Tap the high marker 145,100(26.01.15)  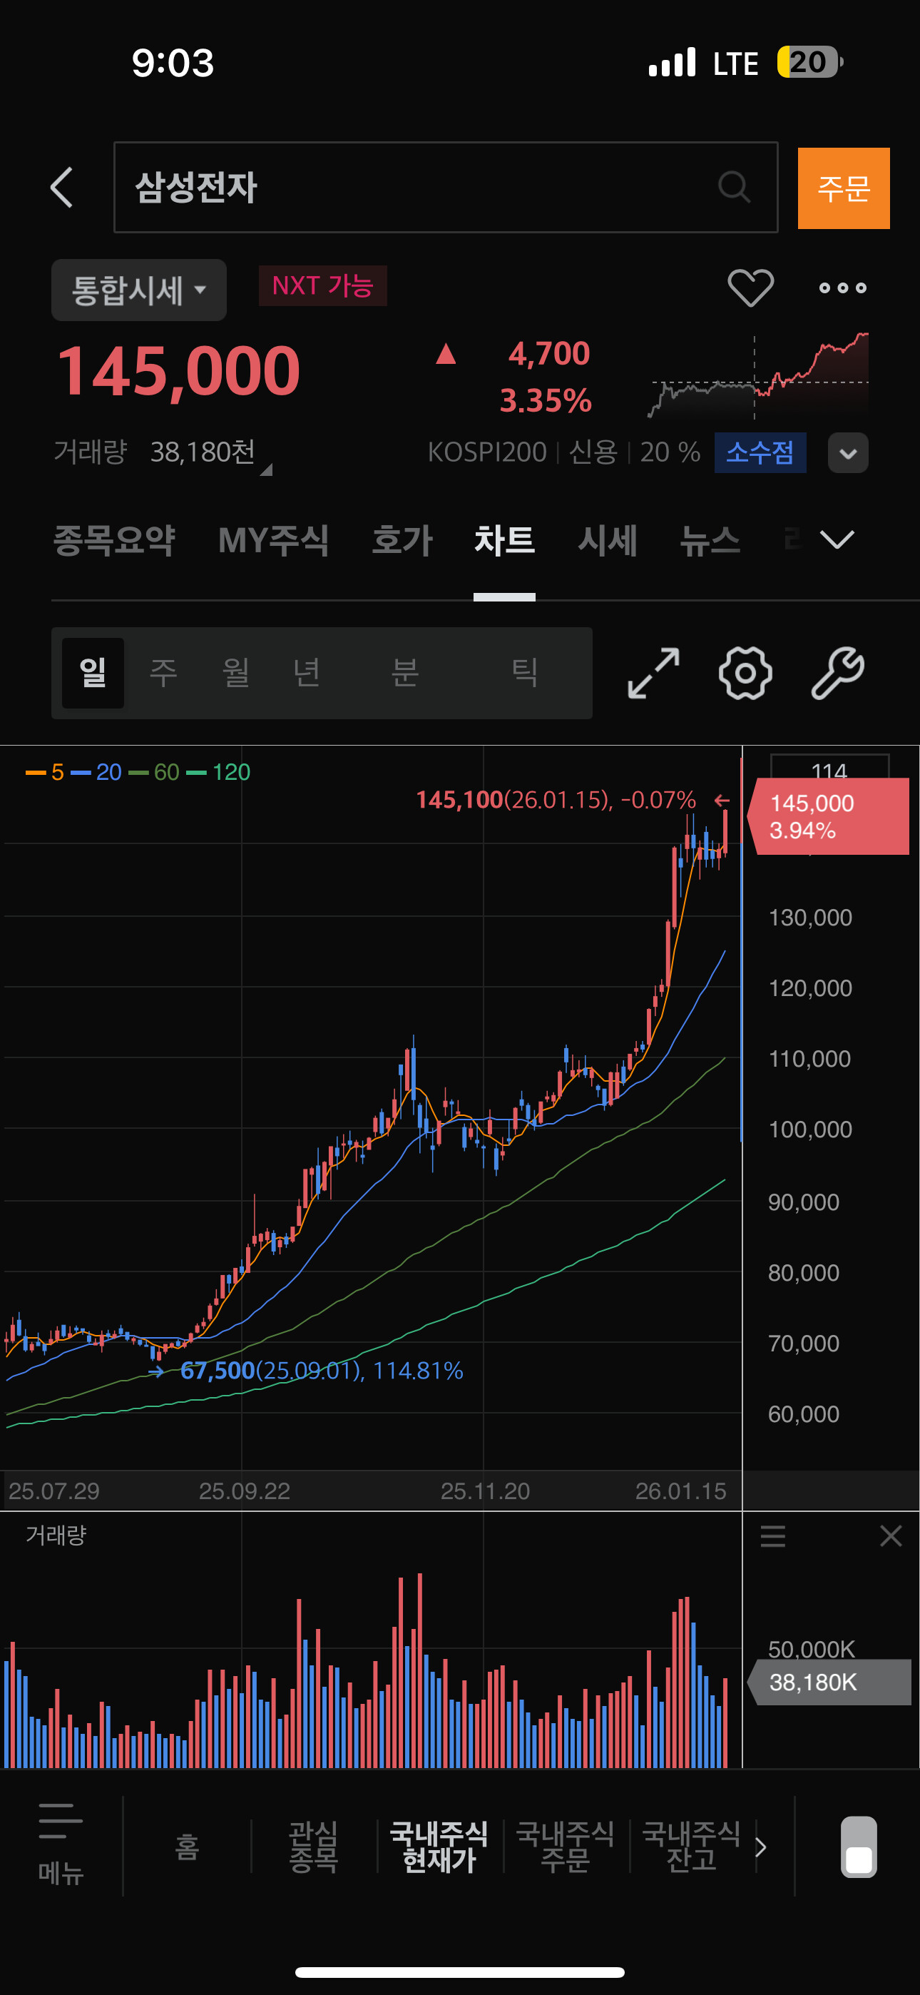556,799
